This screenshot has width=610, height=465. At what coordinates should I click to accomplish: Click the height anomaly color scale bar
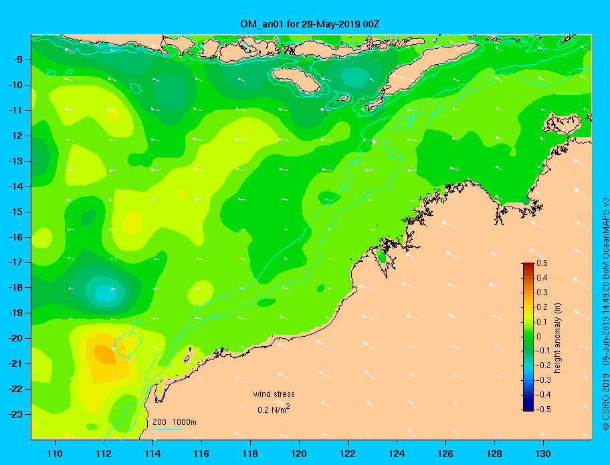click(x=528, y=337)
